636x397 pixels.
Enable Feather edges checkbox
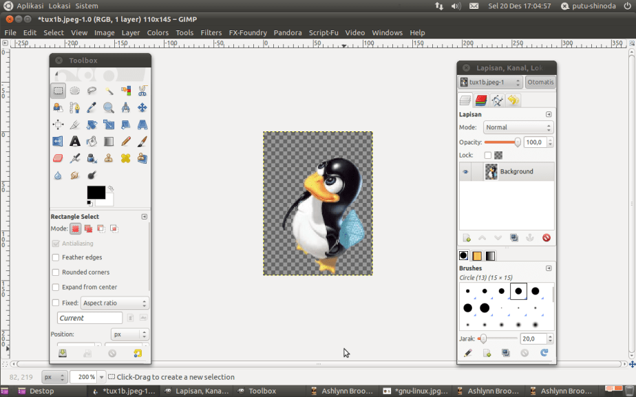56,257
